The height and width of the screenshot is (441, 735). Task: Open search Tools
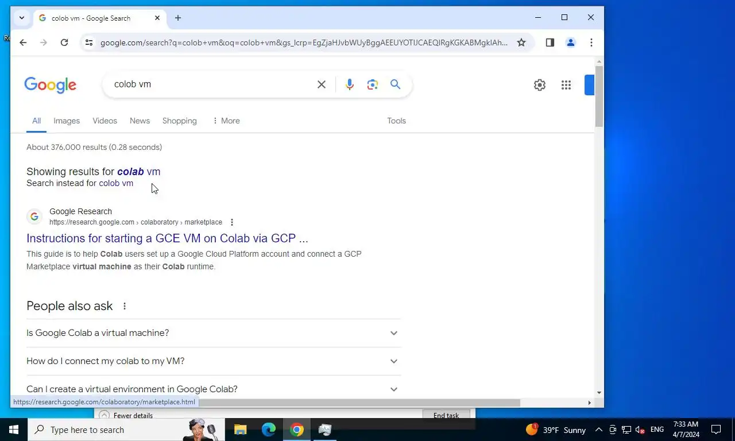tap(396, 121)
